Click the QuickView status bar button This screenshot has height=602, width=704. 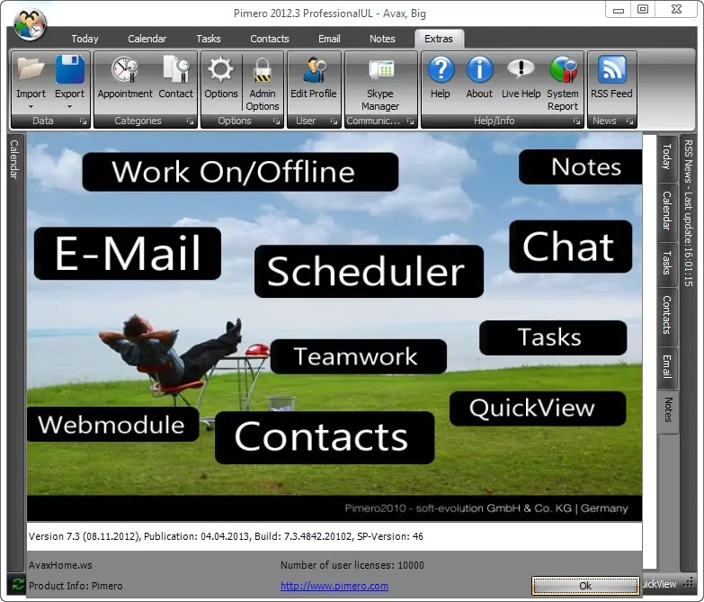click(x=658, y=584)
